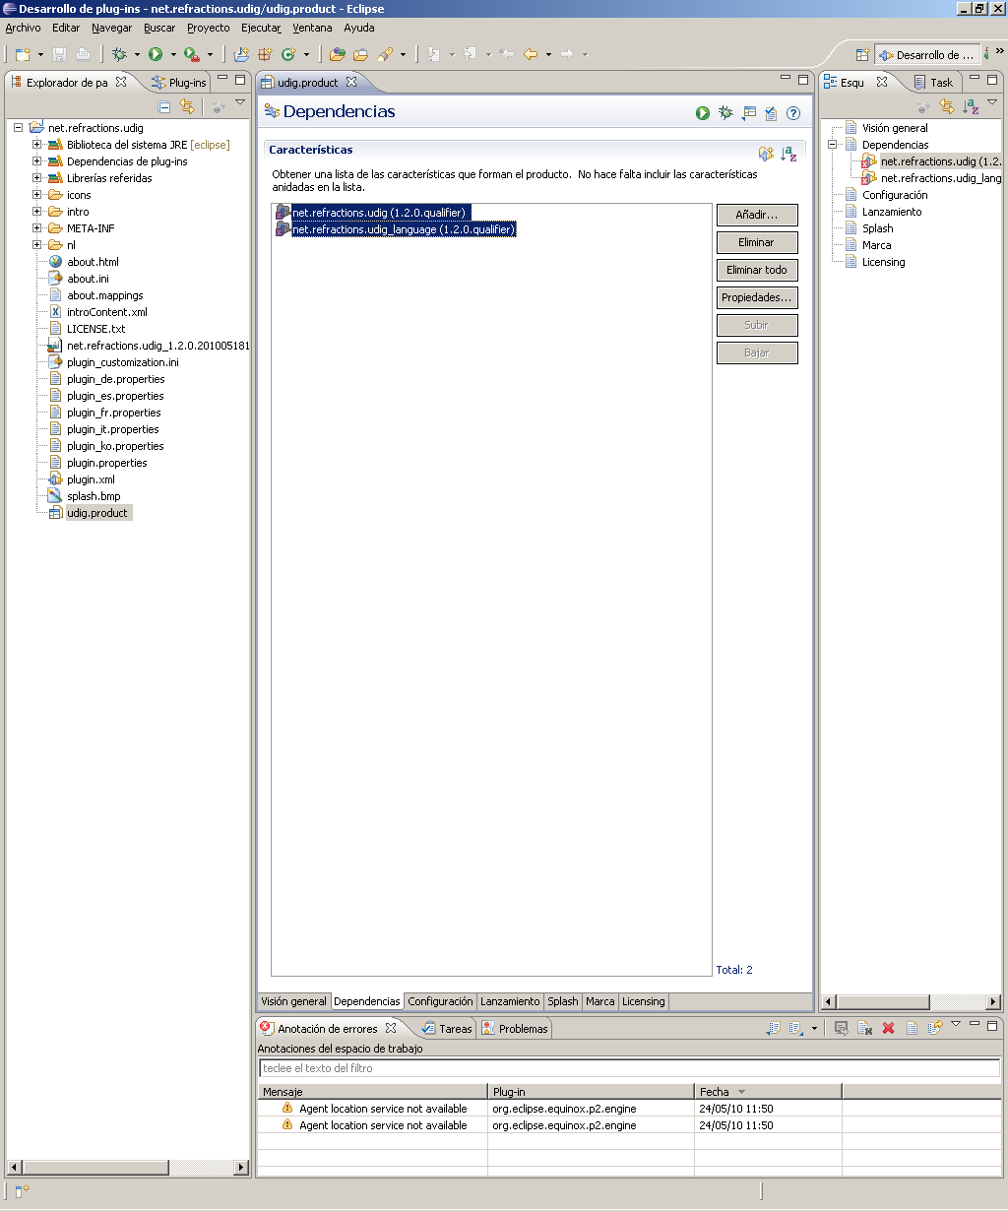Click the Search flashlight toolbar icon
1008x1212 pixels.
coord(385,54)
